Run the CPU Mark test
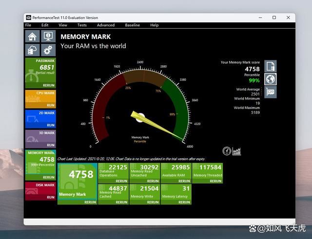Screen dimensions: 312x239 click(50, 105)
